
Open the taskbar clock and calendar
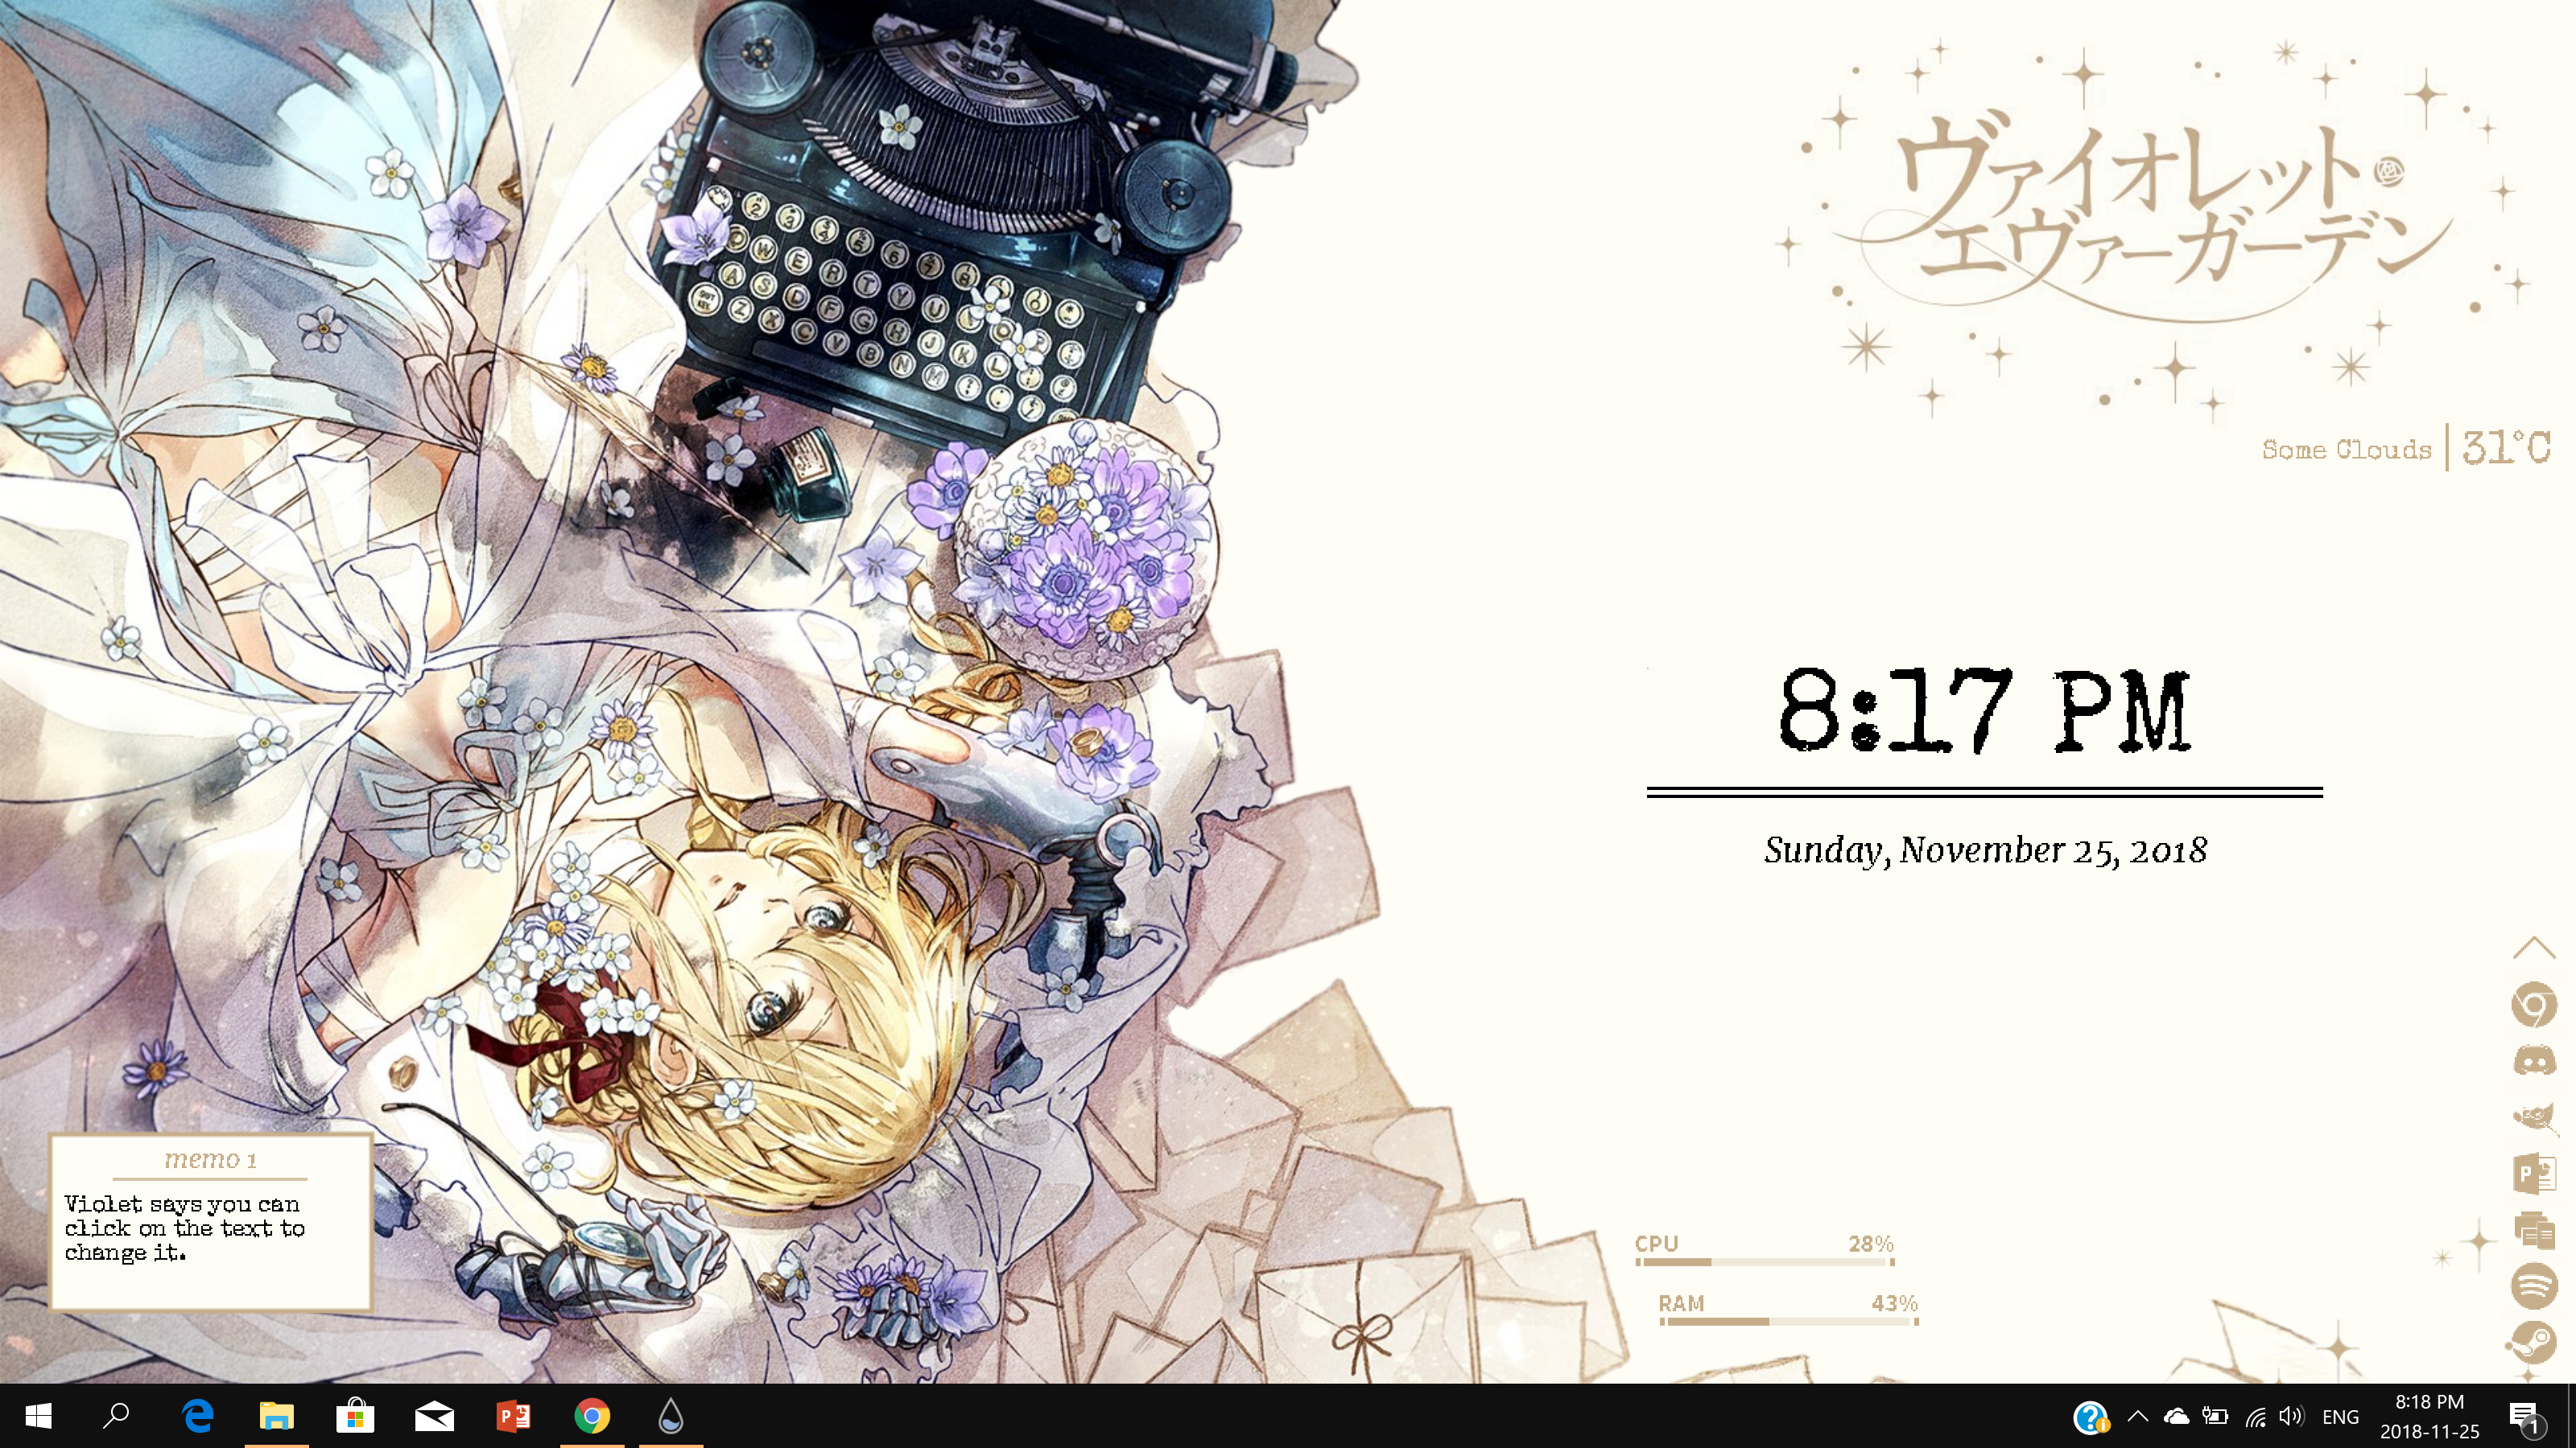point(2429,1416)
